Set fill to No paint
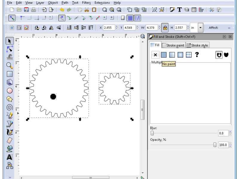239x179 pixels. (155, 55)
